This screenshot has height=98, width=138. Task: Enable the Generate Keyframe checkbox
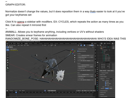pyautogui.click(x=78, y=51)
